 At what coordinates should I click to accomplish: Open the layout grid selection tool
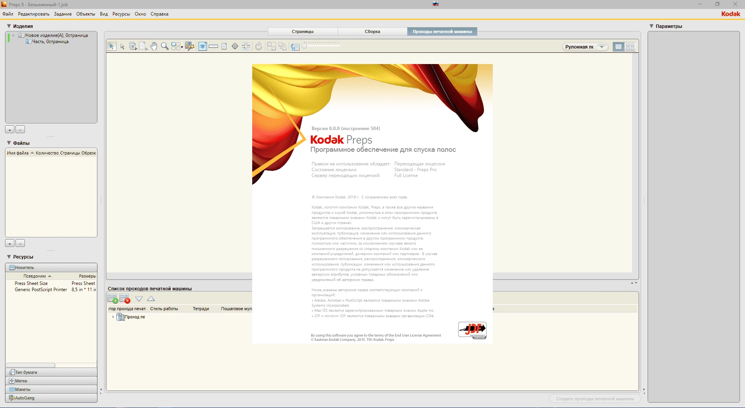point(177,46)
